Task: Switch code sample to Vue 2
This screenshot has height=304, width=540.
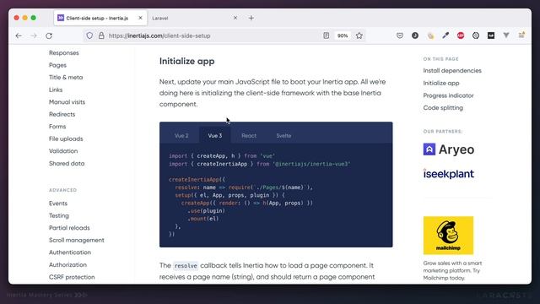Action: click(x=181, y=136)
